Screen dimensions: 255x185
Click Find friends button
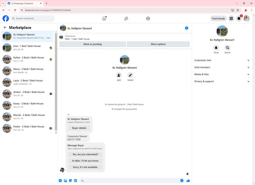(x=218, y=18)
